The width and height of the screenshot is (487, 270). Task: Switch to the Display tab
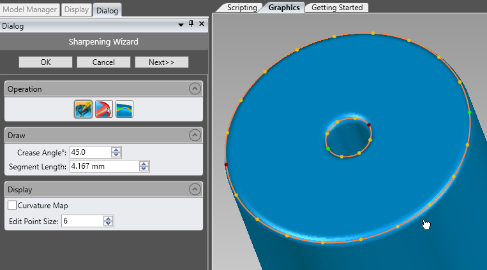click(77, 10)
